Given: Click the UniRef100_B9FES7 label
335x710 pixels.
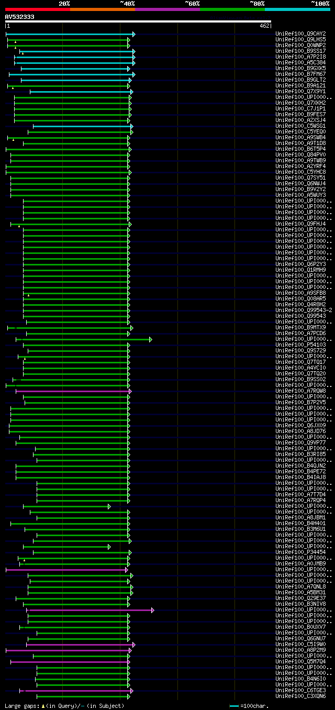Looking at the screenshot, I should 300,115.
